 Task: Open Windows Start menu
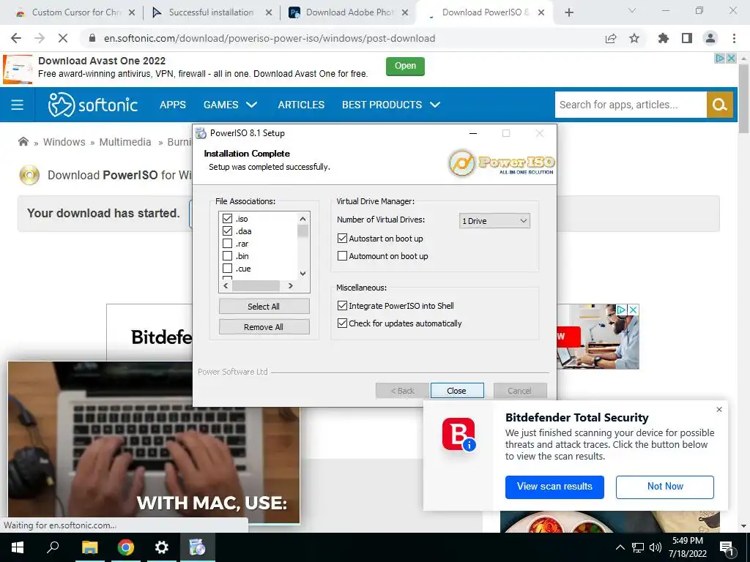(18, 547)
